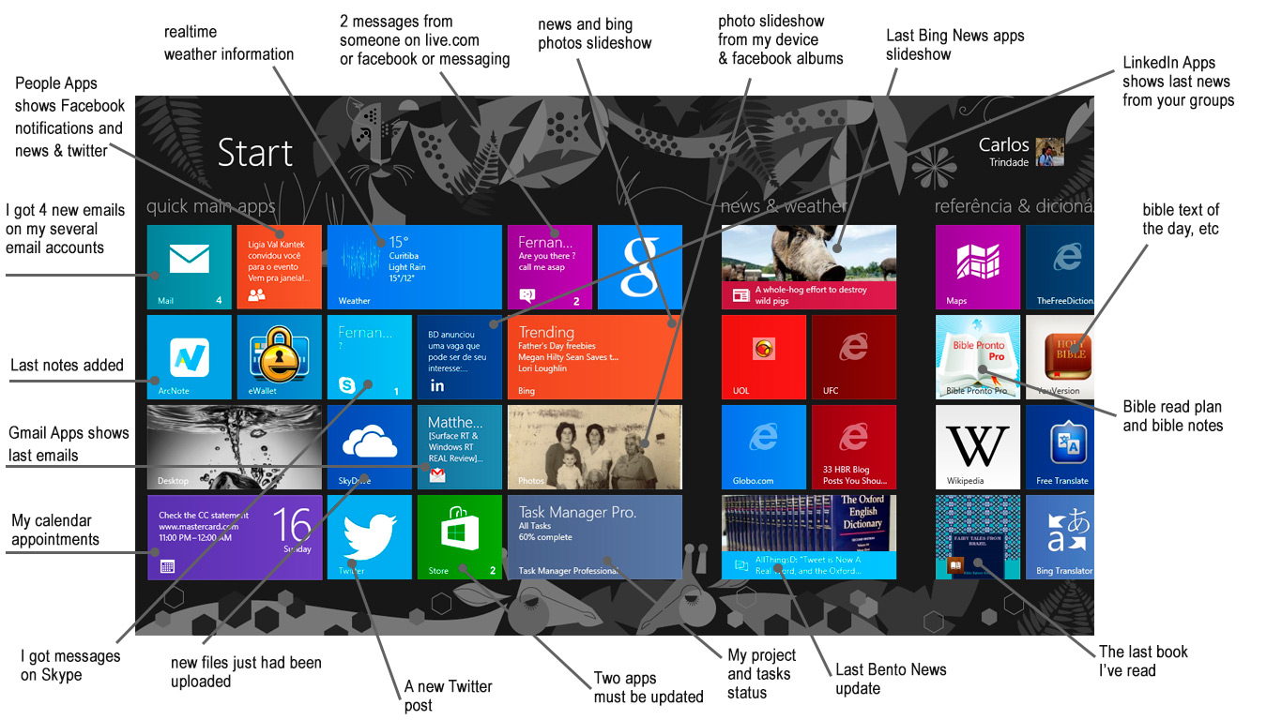Open Task Manager Pro showing 60% complete
Image resolution: width=1282 pixels, height=720 pixels.
[594, 536]
